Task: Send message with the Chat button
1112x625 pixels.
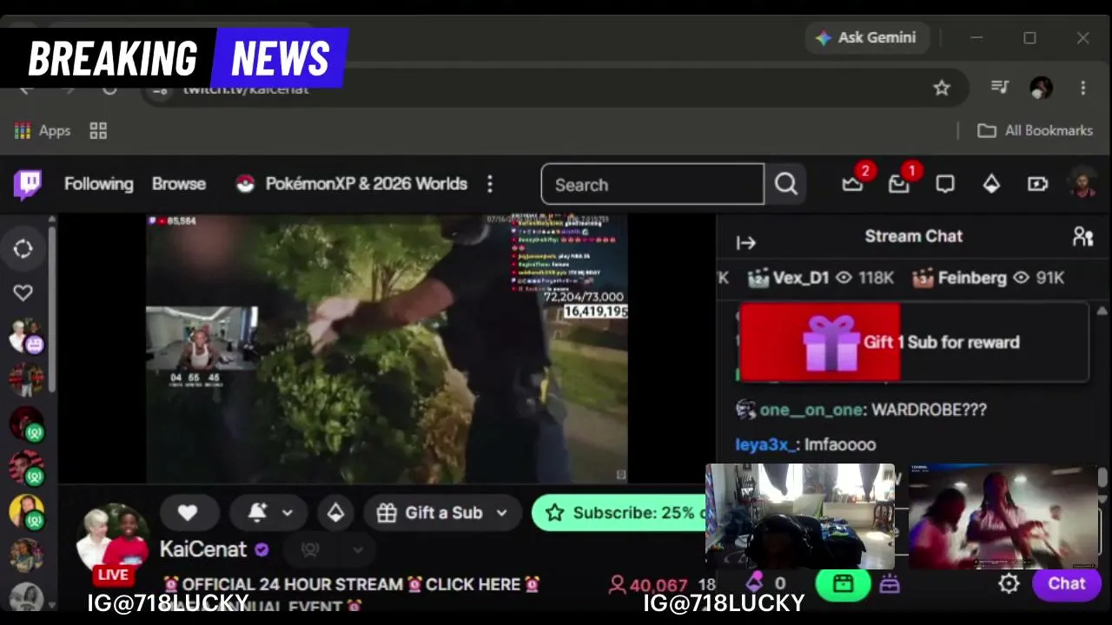Action: point(1067,583)
